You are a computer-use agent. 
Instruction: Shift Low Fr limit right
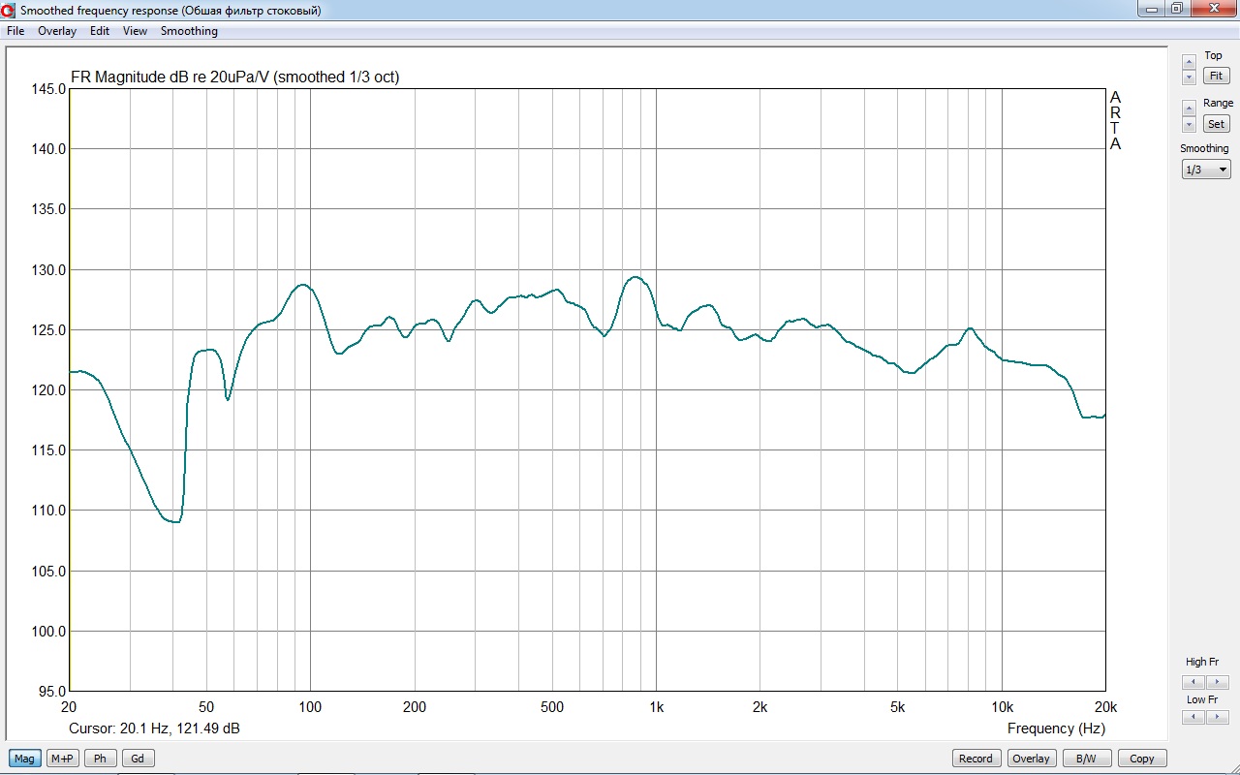pyautogui.click(x=1218, y=717)
